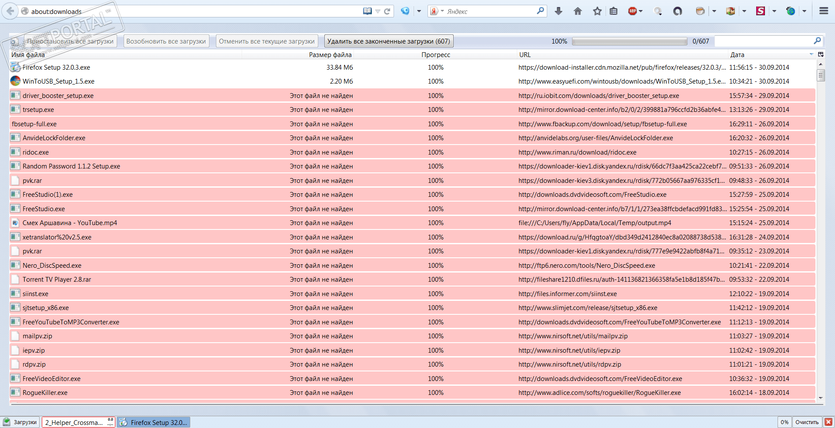Image resolution: width=835 pixels, height=428 pixels.
Task: Click the coffee cup extension icon
Action: 700,11
